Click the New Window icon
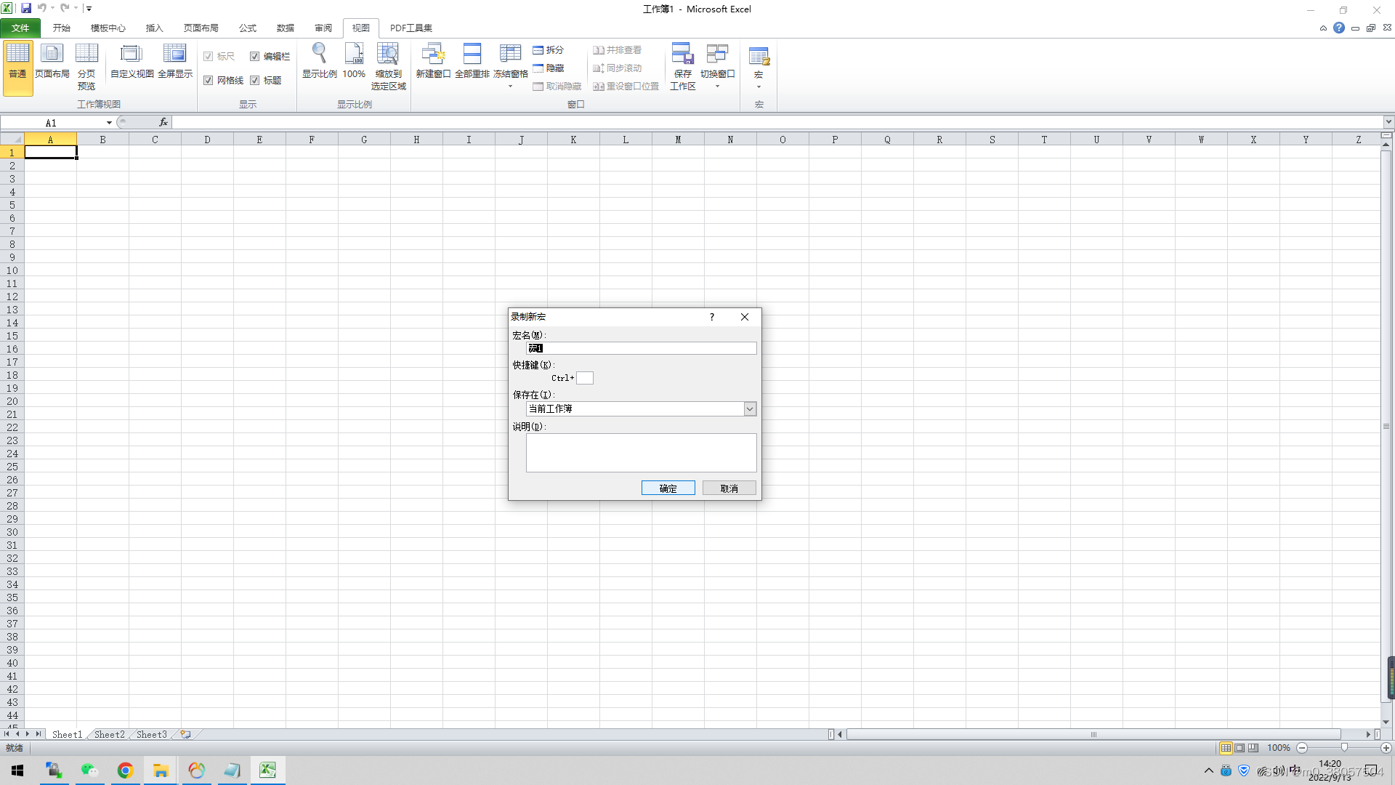Viewport: 1395px width, 785px height. 433,61
